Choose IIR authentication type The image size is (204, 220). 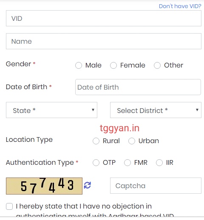pos(159,163)
